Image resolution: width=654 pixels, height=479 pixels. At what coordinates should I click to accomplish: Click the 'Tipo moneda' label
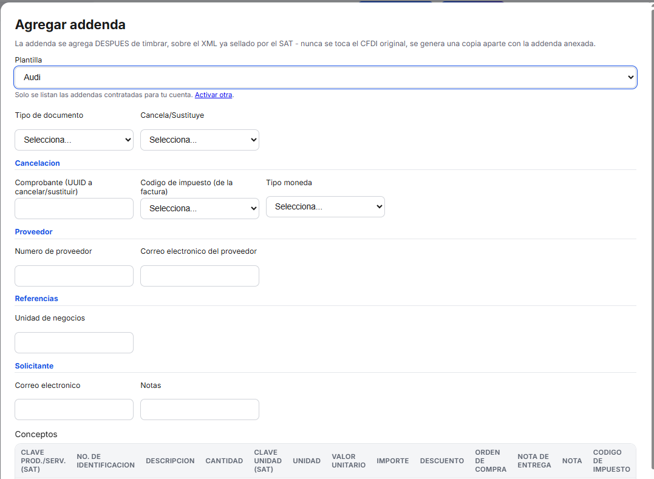tap(289, 183)
